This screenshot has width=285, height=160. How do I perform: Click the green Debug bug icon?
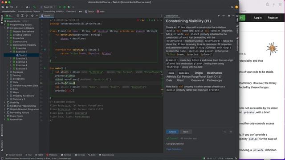64,7
